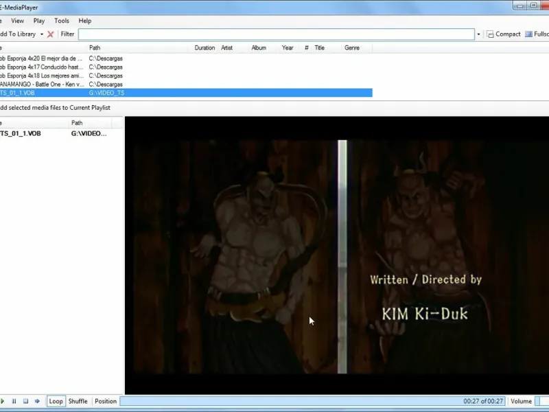Click the Fullscreen monitor icon
Viewport: 549px width, 412px height.
pos(528,34)
